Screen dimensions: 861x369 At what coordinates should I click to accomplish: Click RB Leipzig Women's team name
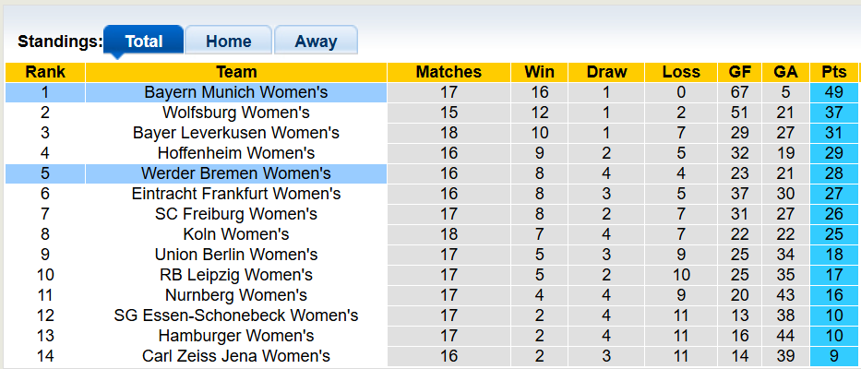236,275
